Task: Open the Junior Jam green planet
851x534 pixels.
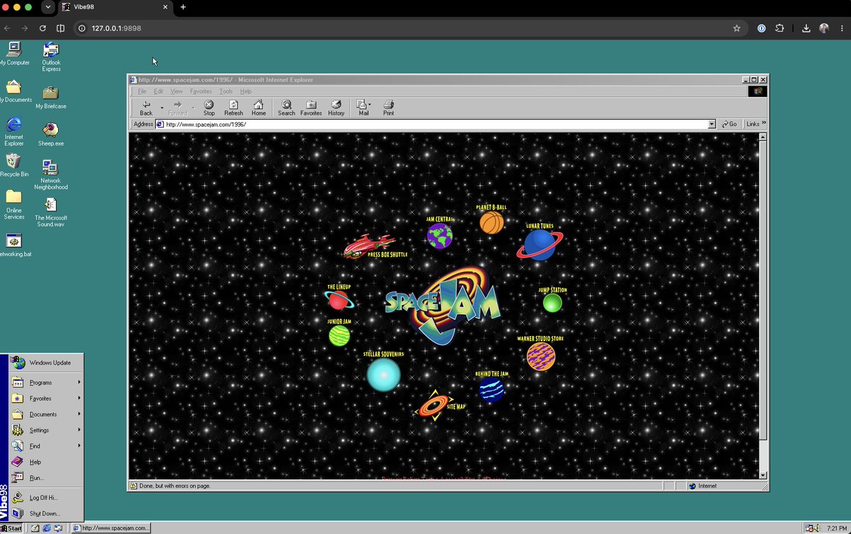Action: point(339,335)
